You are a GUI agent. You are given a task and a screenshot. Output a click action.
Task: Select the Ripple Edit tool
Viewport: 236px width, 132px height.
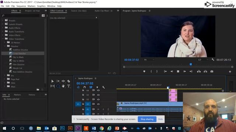click(63, 81)
